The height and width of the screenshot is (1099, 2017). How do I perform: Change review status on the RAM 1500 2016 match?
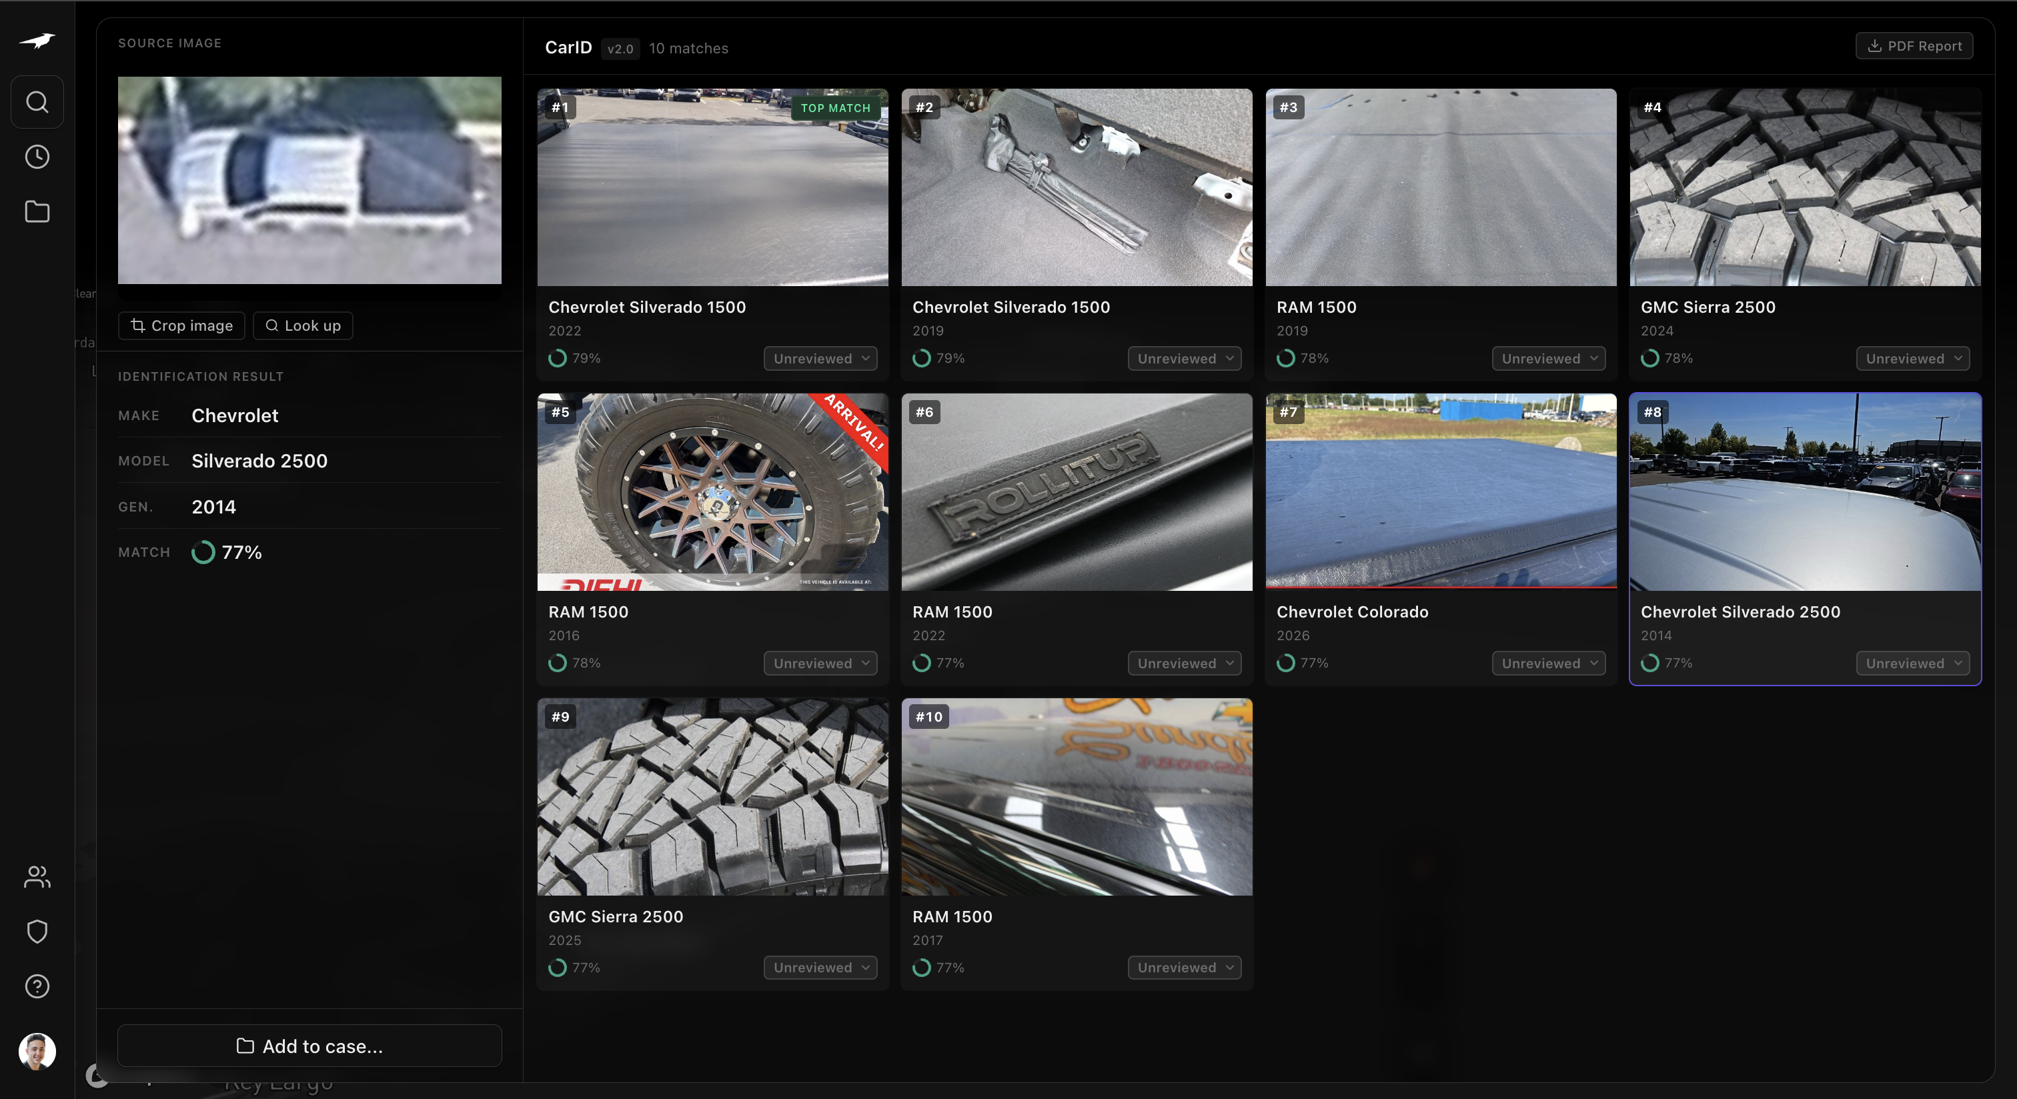[819, 662]
